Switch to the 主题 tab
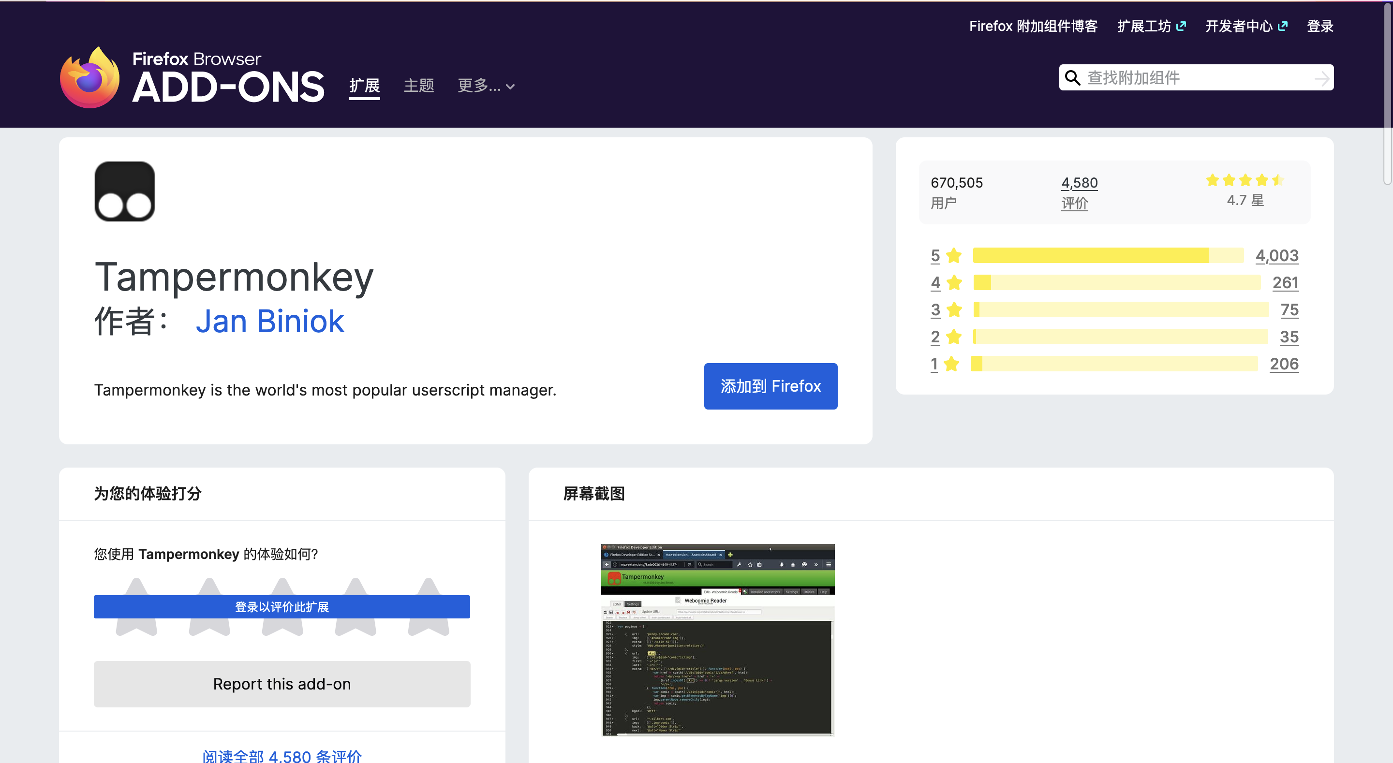 [418, 86]
